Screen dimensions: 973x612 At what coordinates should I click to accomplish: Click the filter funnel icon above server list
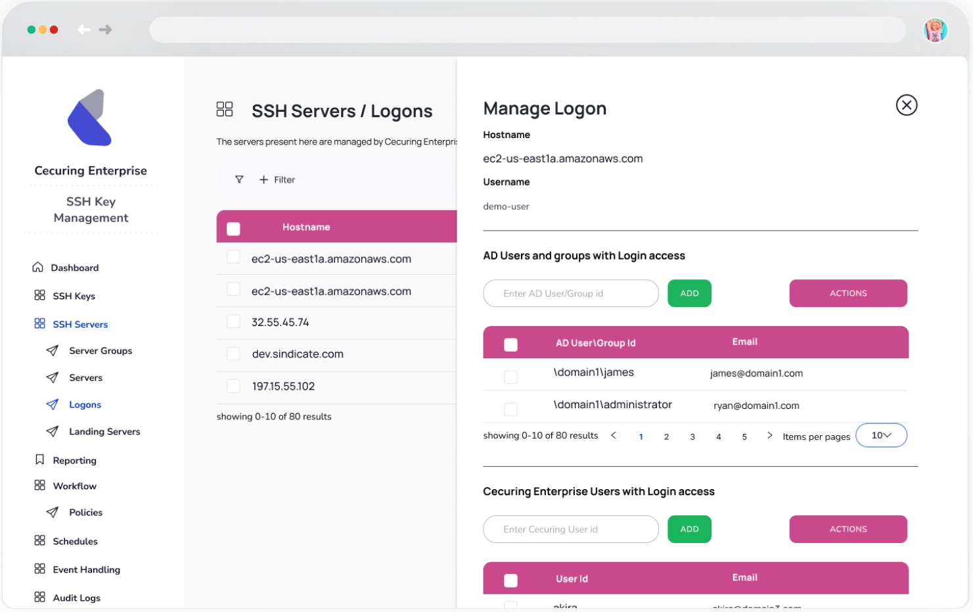tap(238, 179)
